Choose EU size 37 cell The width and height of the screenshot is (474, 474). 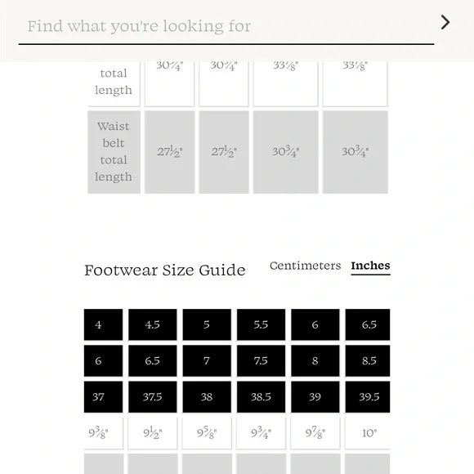coord(104,397)
